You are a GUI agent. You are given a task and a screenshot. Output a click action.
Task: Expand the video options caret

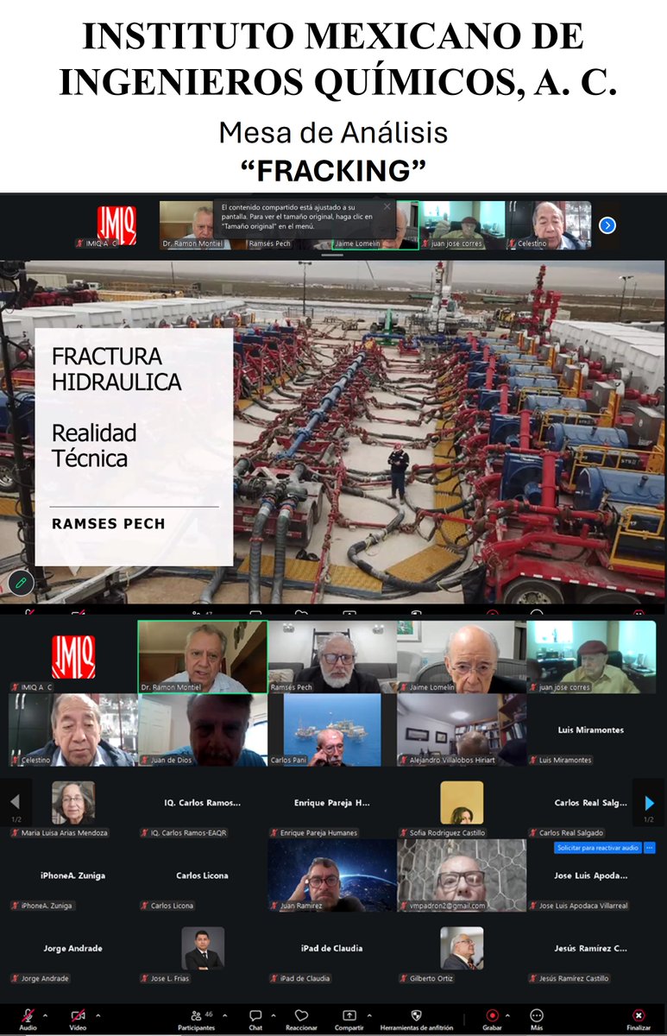tap(98, 1015)
